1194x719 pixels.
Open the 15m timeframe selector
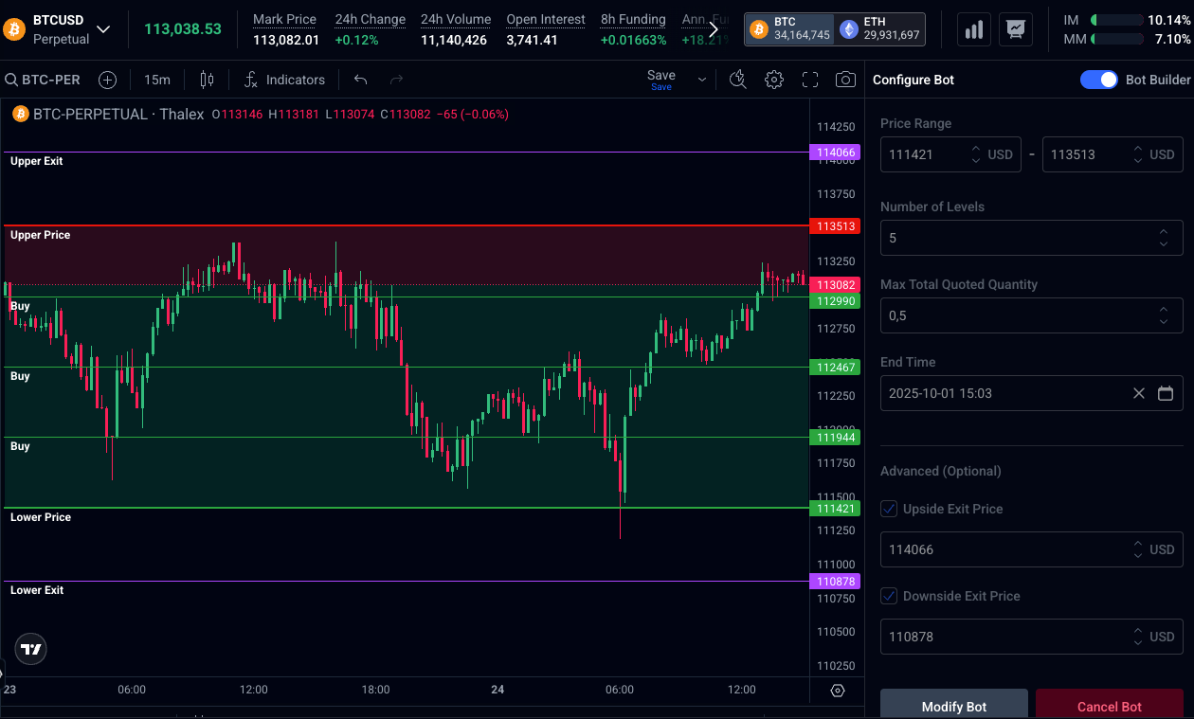(157, 80)
